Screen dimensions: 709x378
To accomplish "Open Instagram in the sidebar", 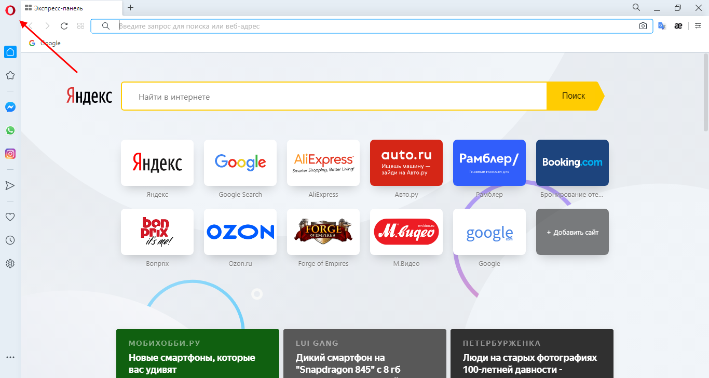I will (x=10, y=154).
